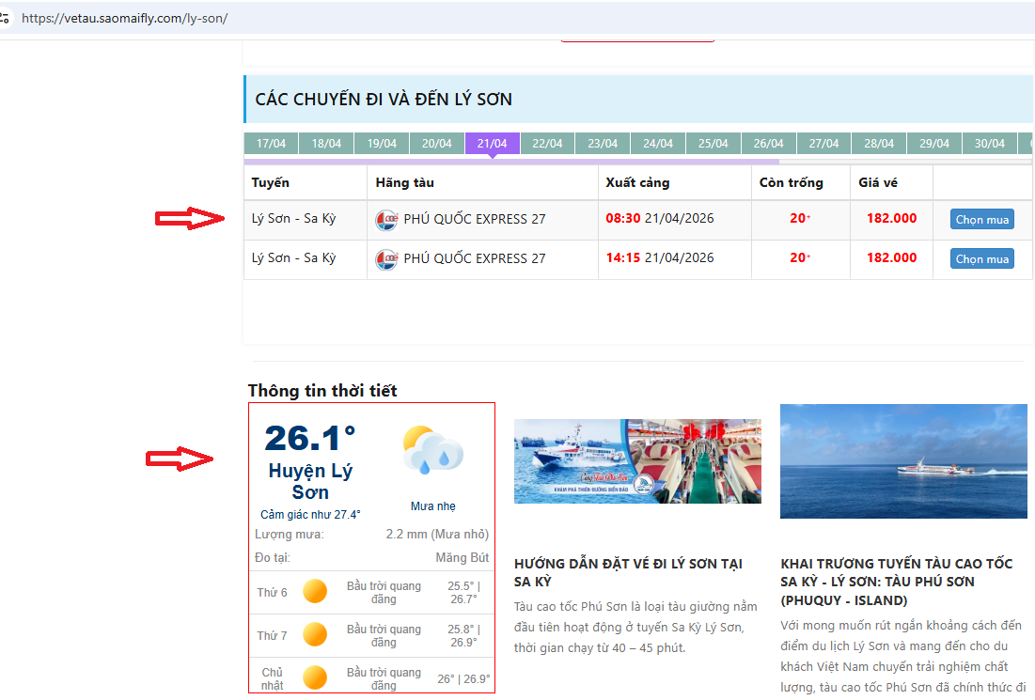Image resolution: width=1035 pixels, height=700 pixels.
Task: Select the 18/04 date tab
Action: click(x=326, y=143)
